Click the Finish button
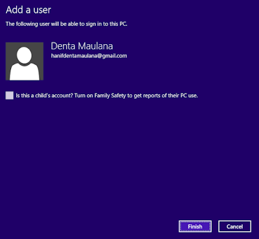Viewport: 259px width, 239px height. 195,227
